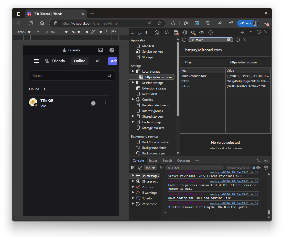The image size is (284, 237).
Task: Open Inspect element picker tool
Action: click(x=133, y=32)
